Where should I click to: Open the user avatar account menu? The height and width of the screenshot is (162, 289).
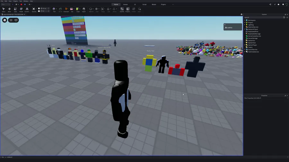[287, 4]
